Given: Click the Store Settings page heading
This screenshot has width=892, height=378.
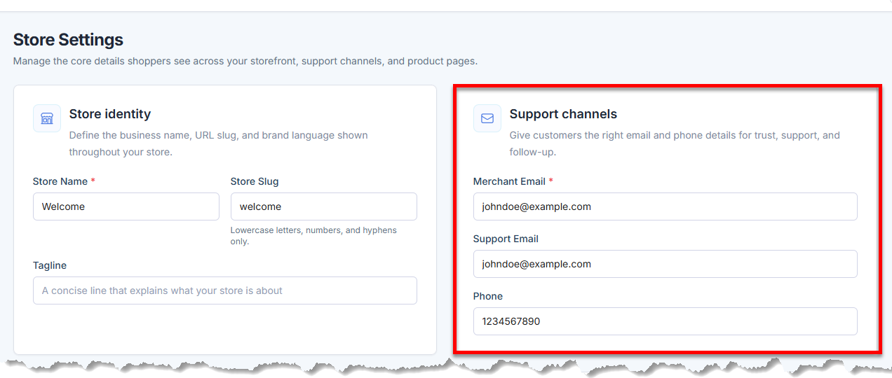Looking at the screenshot, I should (x=68, y=39).
